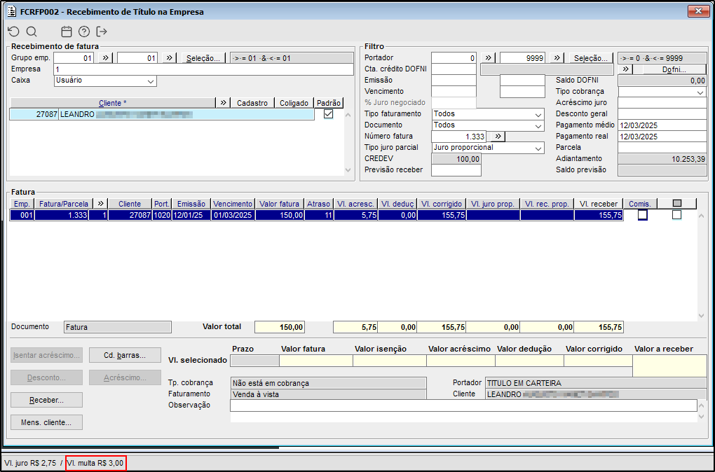Click lookup arrow after first Portador field
The image size is (715, 472).
point(488,58)
